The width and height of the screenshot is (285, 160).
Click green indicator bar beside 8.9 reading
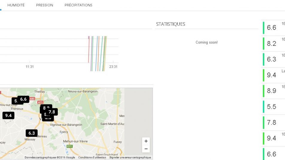tap(264, 91)
